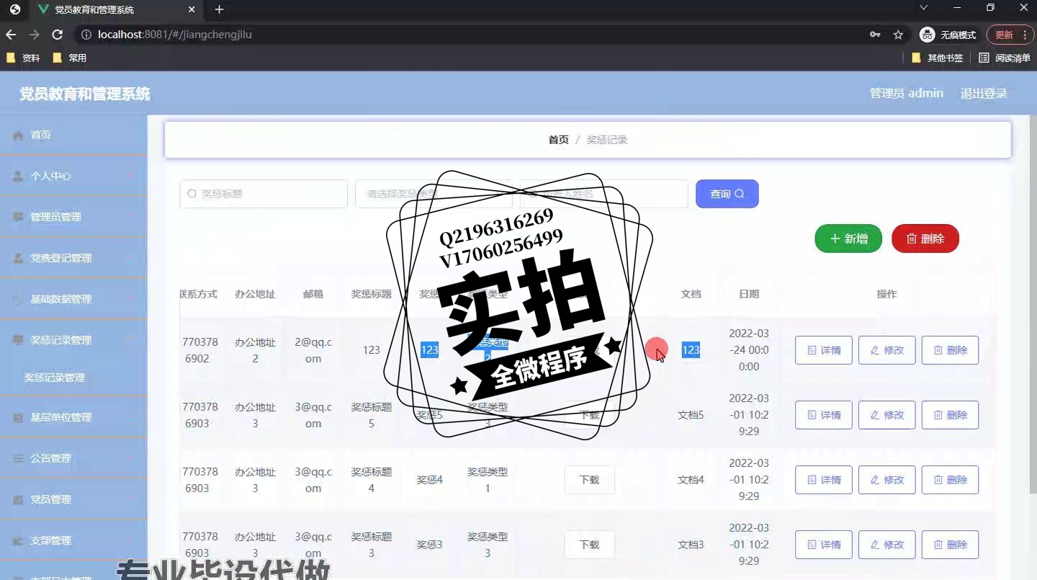This screenshot has width=1037, height=580.
Task: Expand 公告管理 sidebar menu
Action: pos(73,458)
